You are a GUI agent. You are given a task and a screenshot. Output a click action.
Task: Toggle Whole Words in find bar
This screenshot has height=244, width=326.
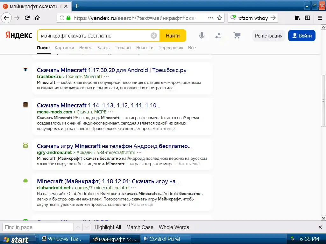coord(174,227)
